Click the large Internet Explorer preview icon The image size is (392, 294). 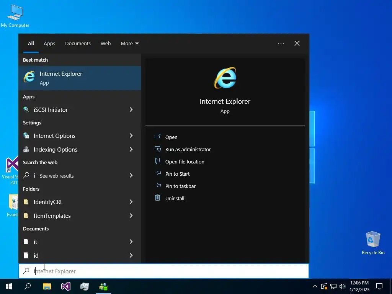tap(225, 77)
